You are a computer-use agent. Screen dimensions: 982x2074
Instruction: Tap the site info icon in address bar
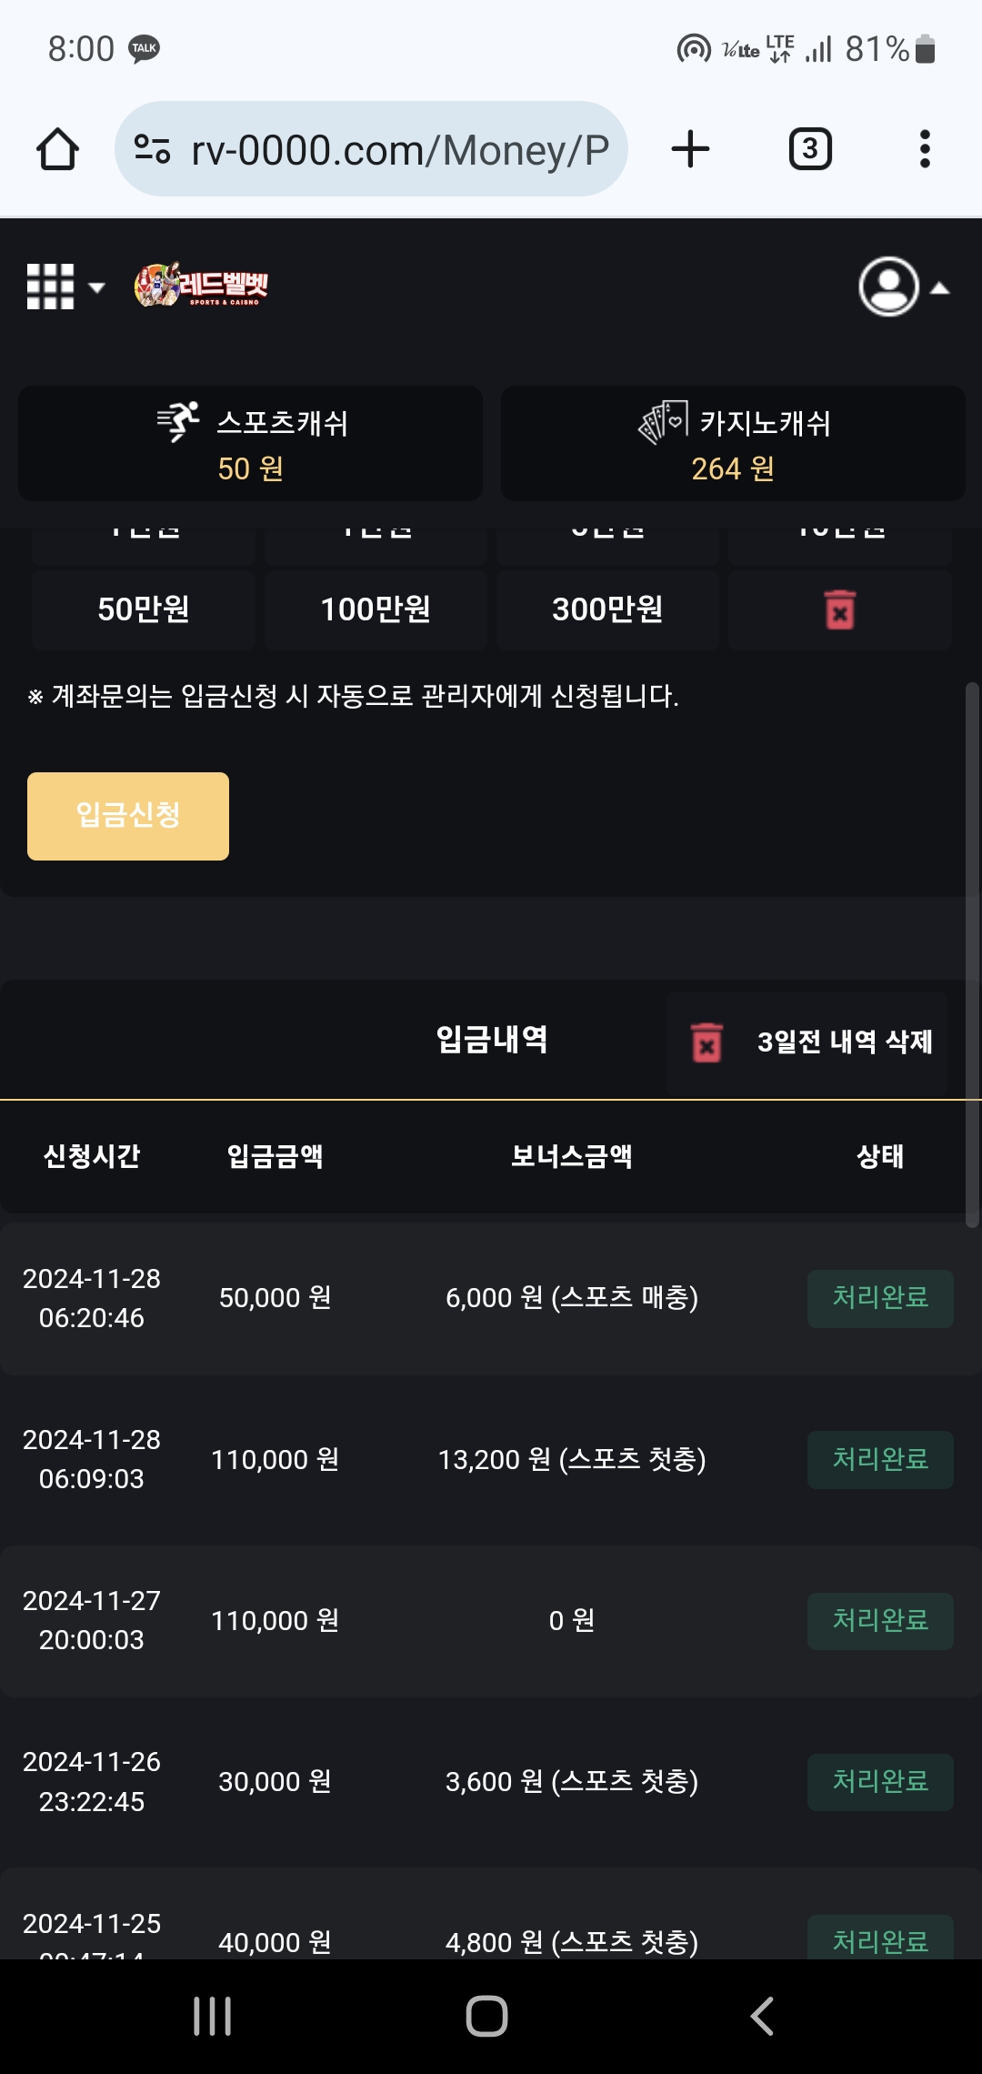point(152,149)
